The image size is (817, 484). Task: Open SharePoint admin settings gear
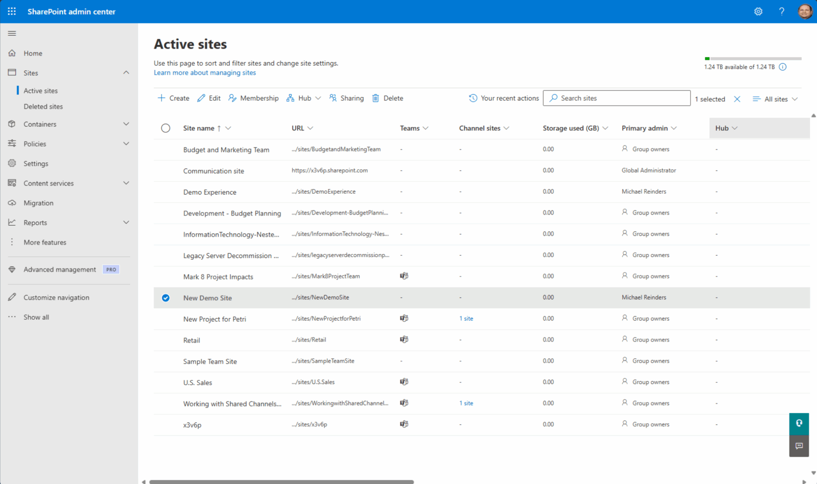click(758, 12)
